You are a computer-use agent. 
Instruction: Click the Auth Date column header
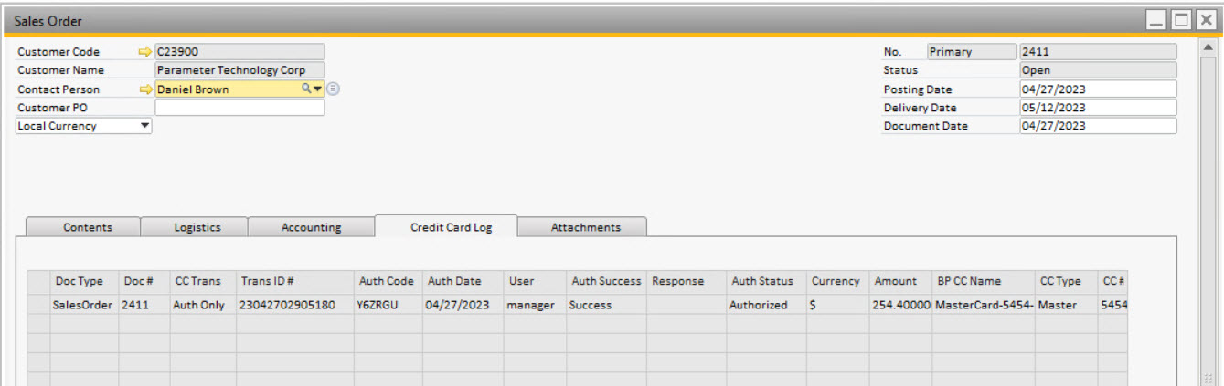463,281
